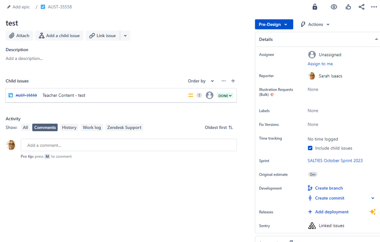The image size is (380, 242).
Task: Open child issues ellipsis menu
Action: [x=223, y=81]
